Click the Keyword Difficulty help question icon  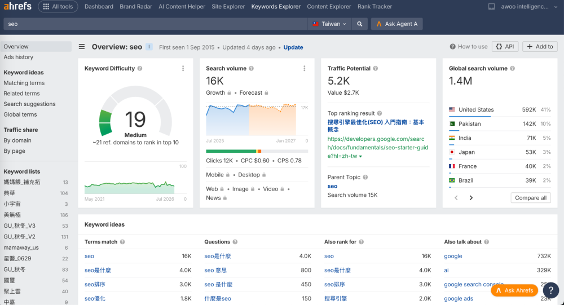[140, 68]
